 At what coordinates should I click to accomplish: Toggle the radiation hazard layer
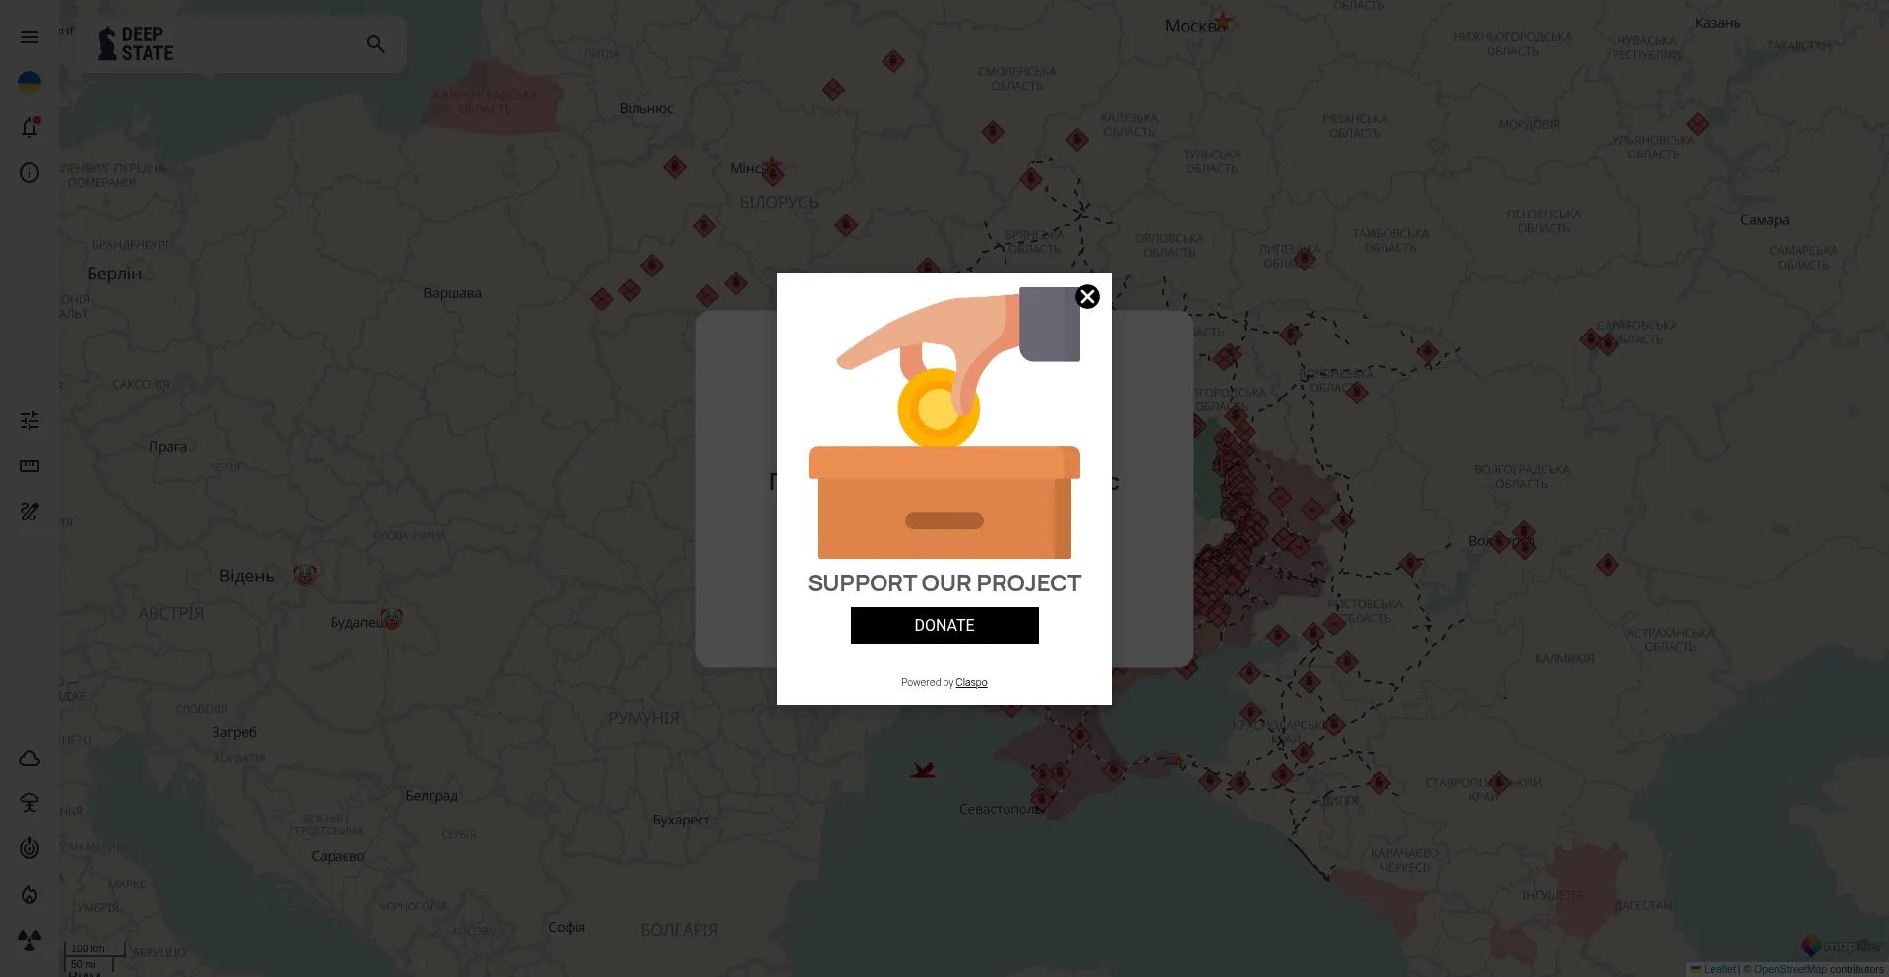click(x=30, y=941)
